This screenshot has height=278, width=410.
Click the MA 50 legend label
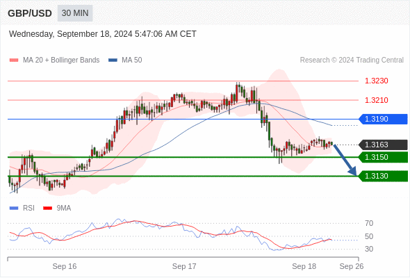132,60
